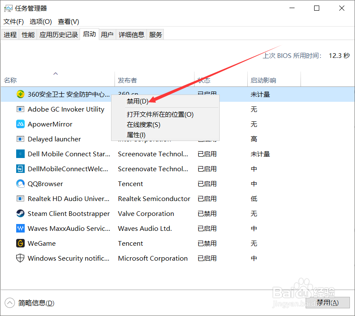
Task: Click the Waves MaxxAudio icon
Action: 20,228
